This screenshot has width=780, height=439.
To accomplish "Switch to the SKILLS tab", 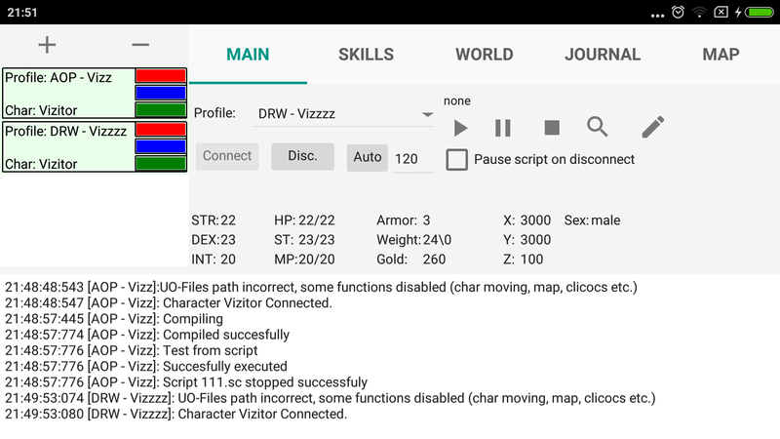I will (x=366, y=55).
